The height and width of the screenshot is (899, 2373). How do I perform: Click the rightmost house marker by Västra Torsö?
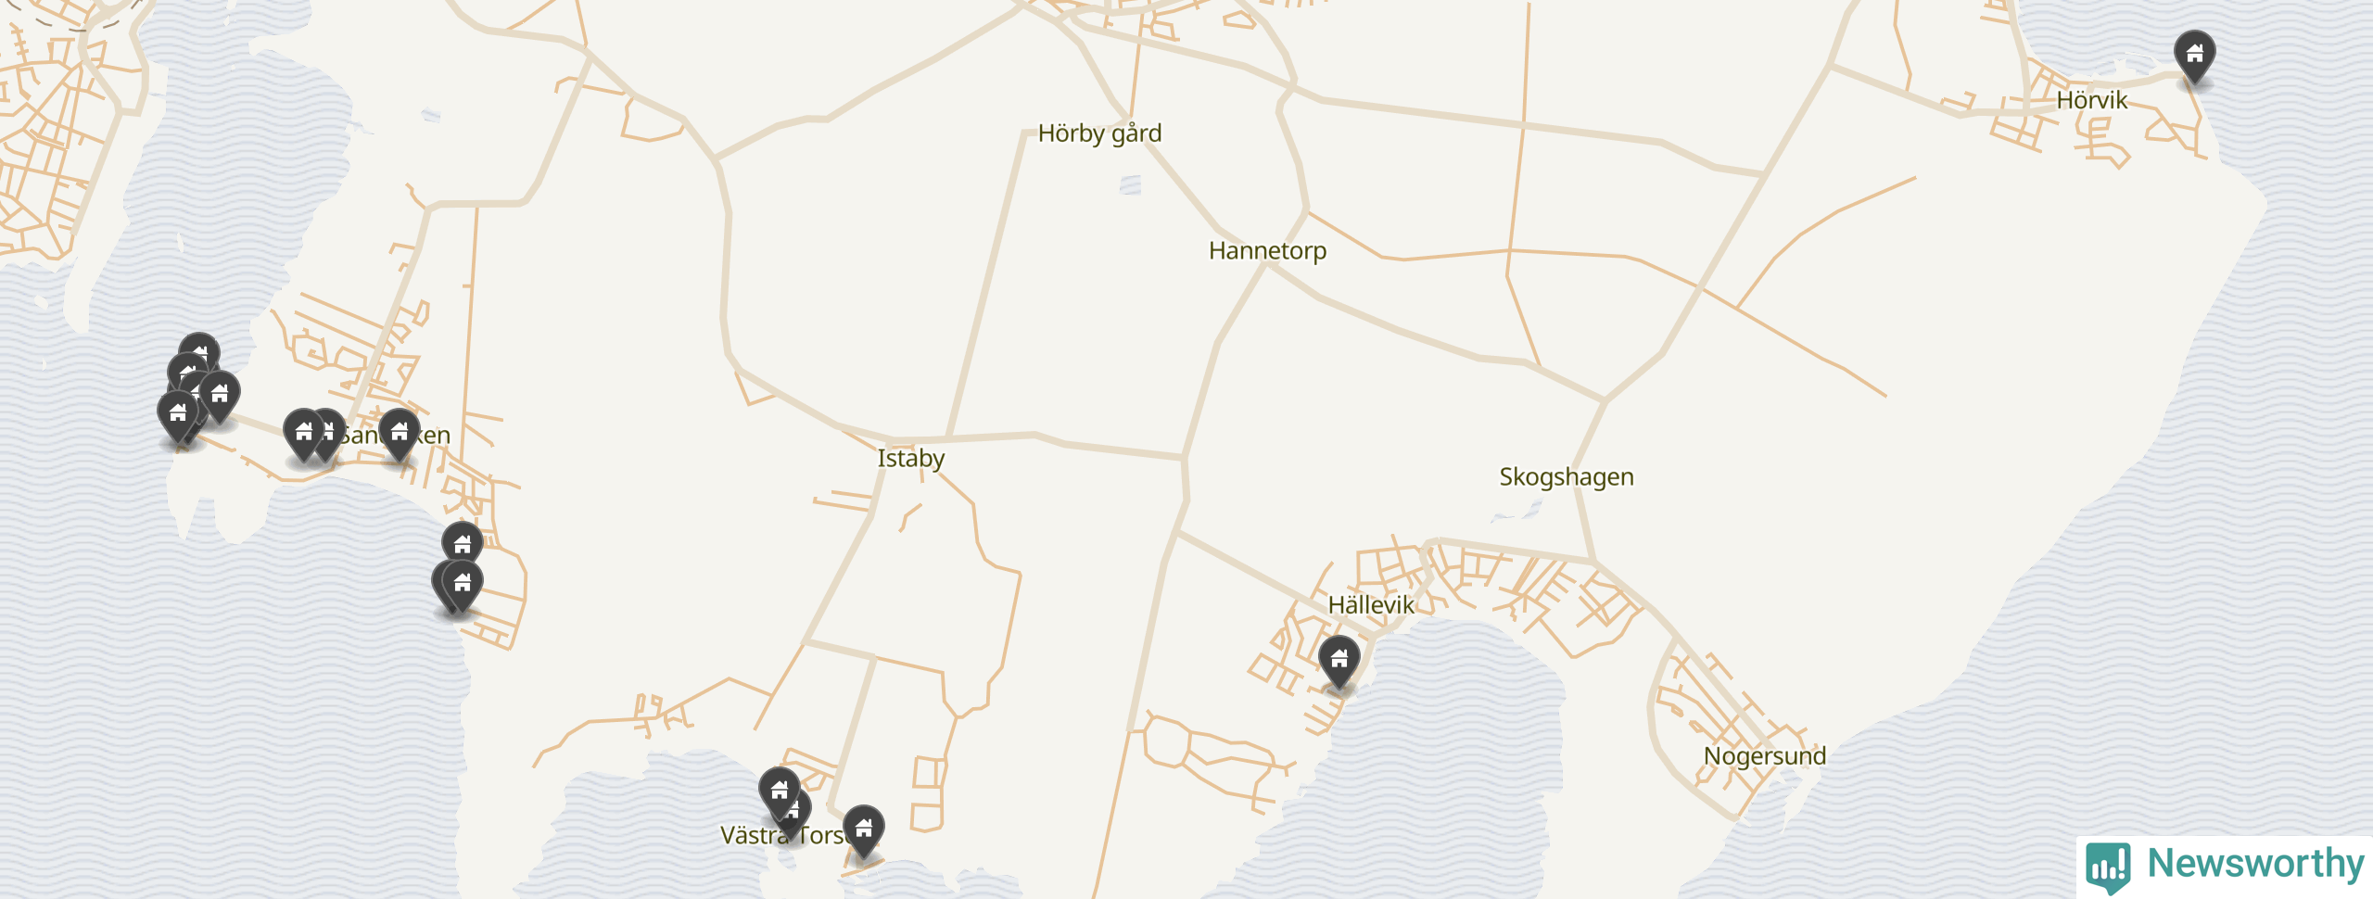coord(864,830)
